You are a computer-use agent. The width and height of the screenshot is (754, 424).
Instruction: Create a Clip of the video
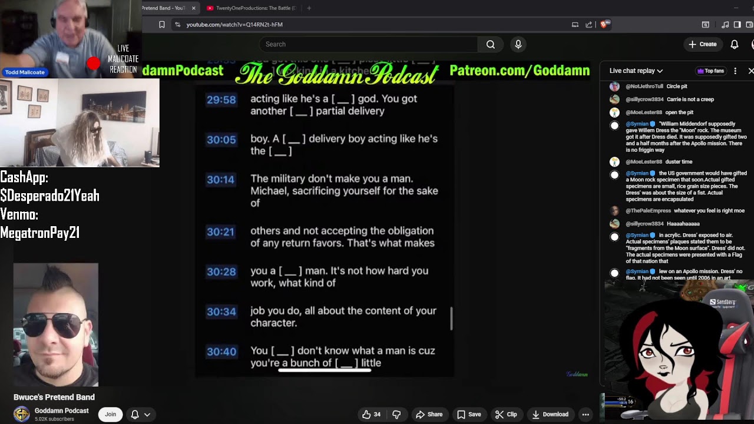506,415
